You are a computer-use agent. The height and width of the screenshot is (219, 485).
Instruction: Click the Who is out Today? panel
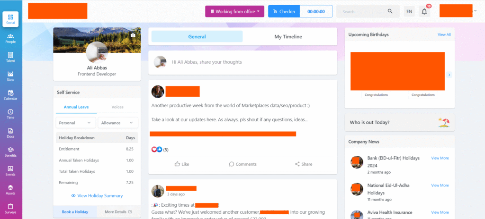point(400,122)
